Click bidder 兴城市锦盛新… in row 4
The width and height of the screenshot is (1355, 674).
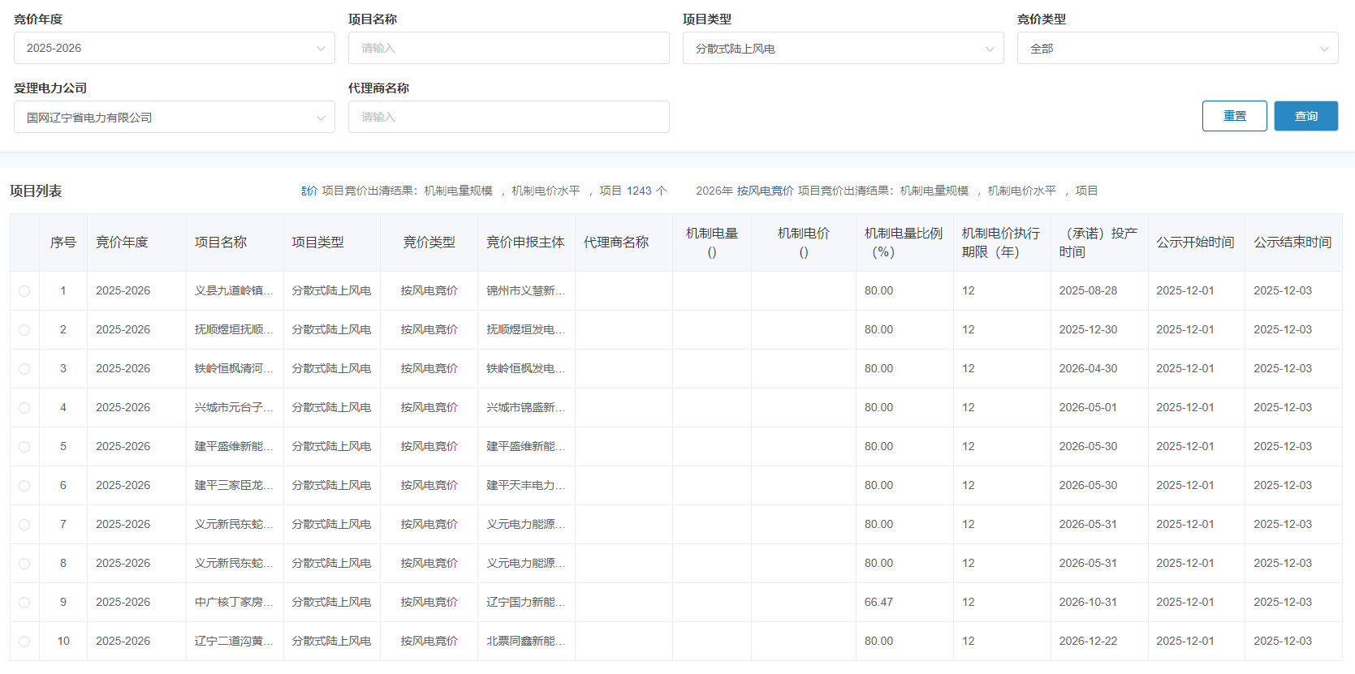pos(525,408)
